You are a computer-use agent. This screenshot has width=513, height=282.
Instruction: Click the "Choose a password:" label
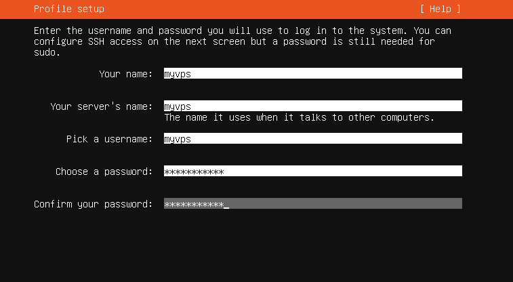[x=104, y=172]
